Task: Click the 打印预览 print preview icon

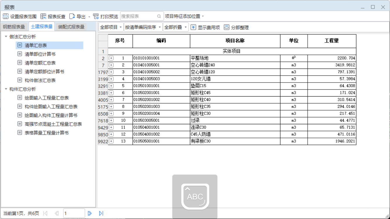Action: click(96, 16)
